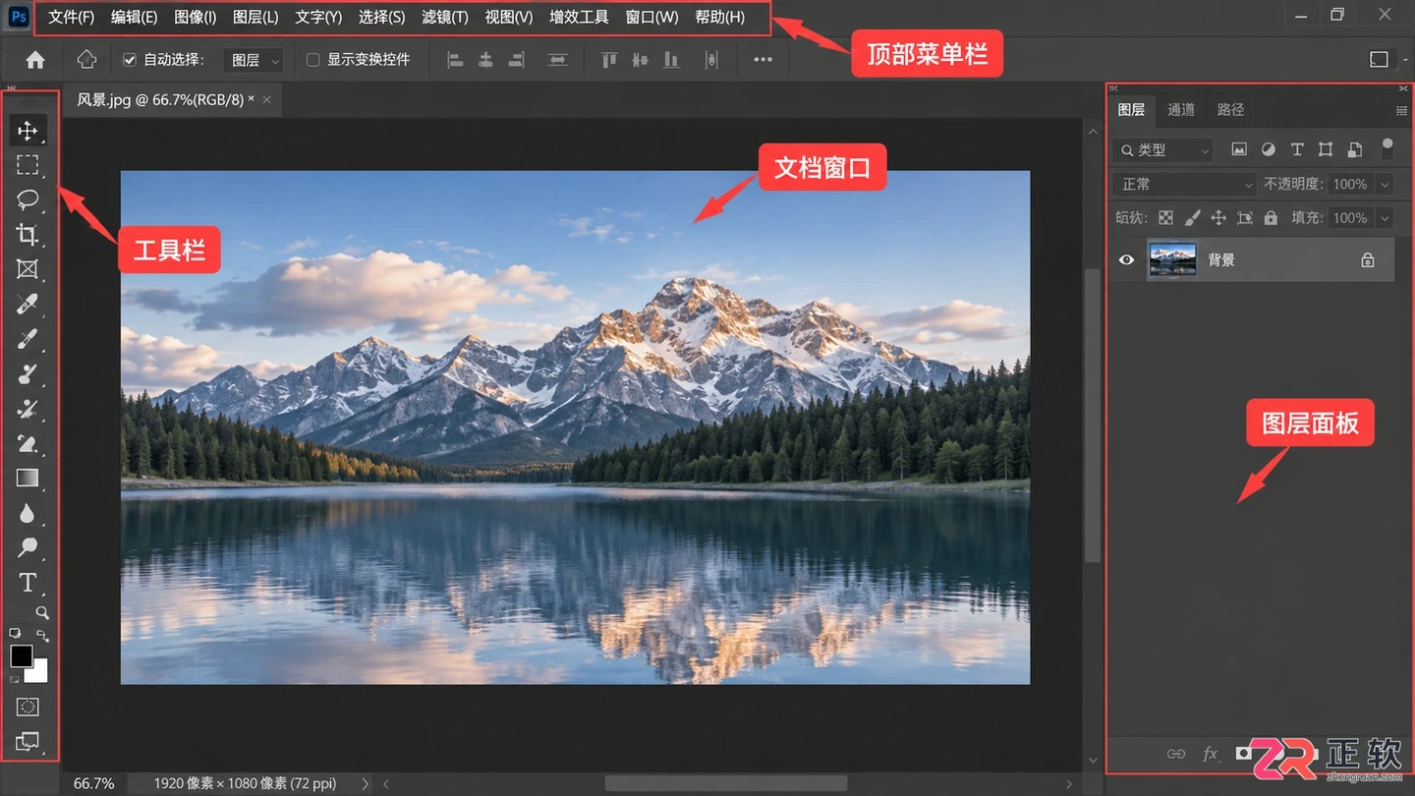Filter layers by pixel layers icon

(1239, 149)
